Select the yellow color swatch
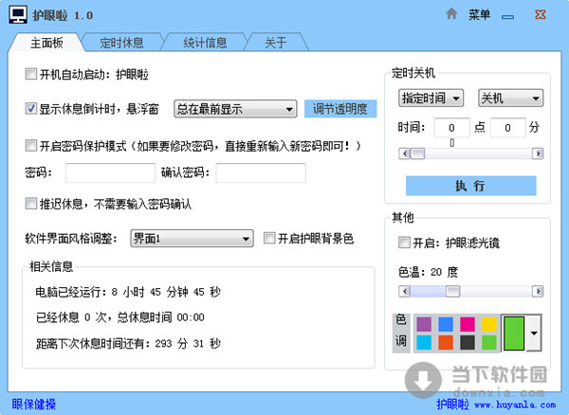The image size is (569, 415). (489, 324)
